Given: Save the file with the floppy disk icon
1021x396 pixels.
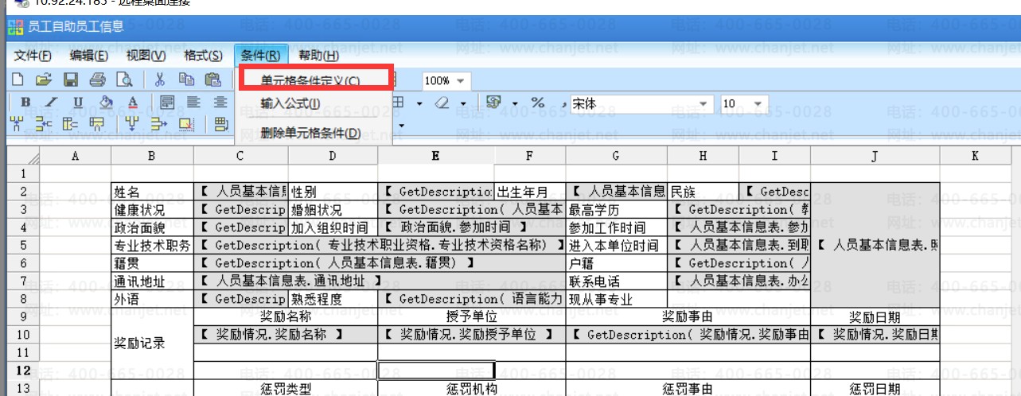Looking at the screenshot, I should pyautogui.click(x=70, y=80).
